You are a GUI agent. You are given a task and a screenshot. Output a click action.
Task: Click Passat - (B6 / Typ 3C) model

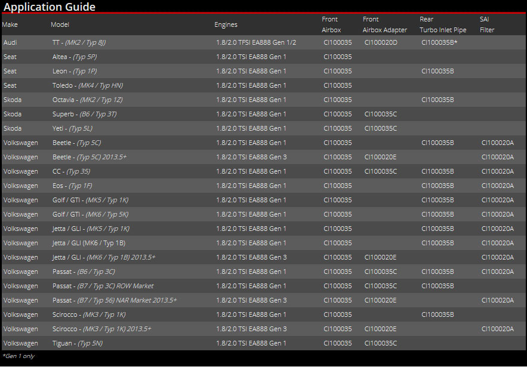click(84, 272)
